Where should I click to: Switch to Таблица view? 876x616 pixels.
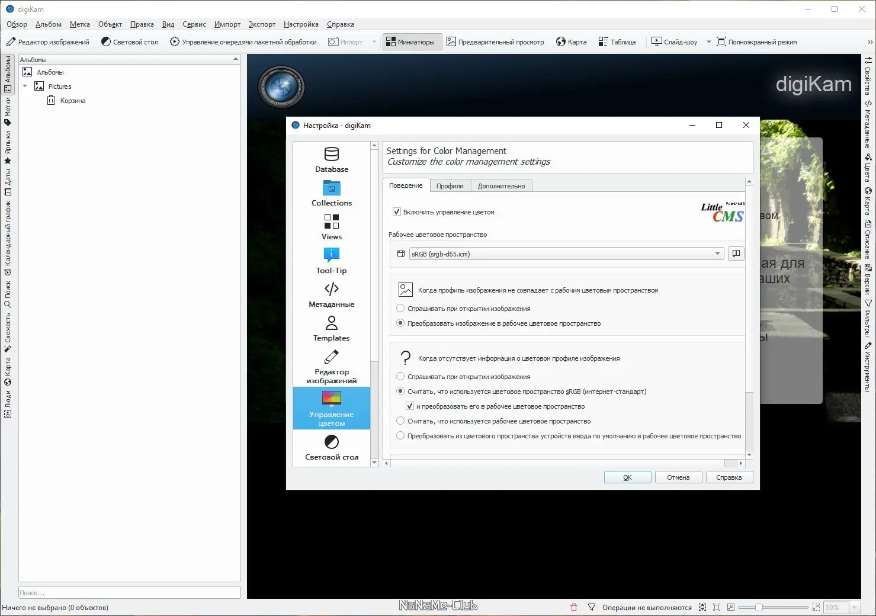[617, 42]
